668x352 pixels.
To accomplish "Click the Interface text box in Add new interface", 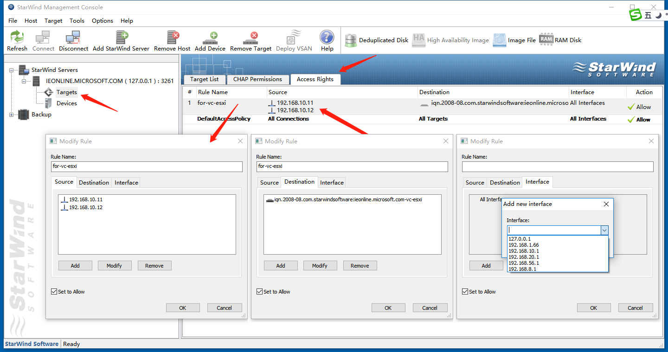I will tap(553, 230).
